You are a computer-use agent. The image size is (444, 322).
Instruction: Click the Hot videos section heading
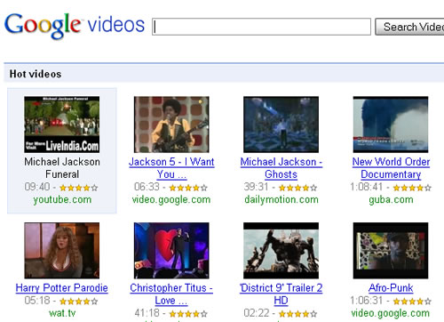point(36,74)
